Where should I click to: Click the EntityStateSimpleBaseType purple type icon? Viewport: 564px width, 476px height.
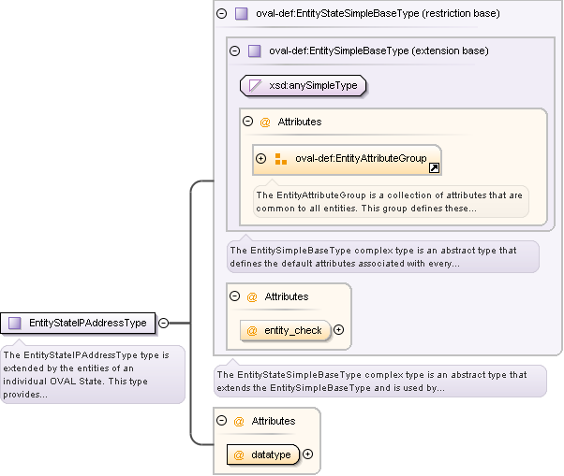242,14
